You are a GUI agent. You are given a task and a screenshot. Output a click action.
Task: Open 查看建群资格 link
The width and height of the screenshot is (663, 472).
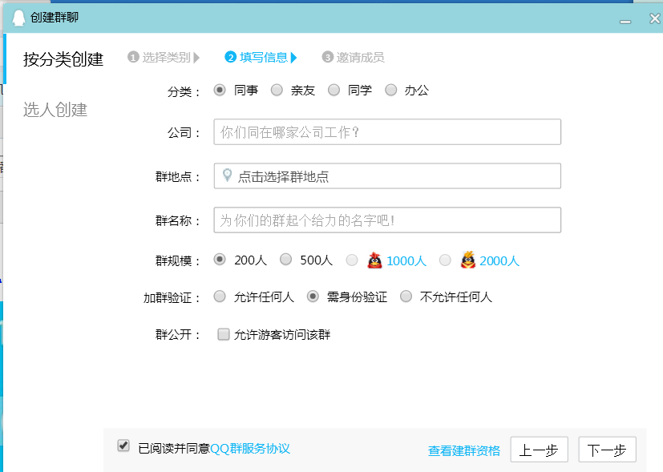pos(464,451)
